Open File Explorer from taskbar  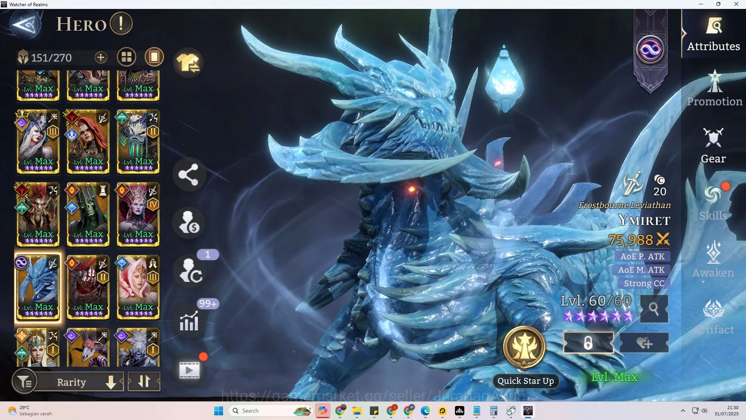pyautogui.click(x=357, y=411)
